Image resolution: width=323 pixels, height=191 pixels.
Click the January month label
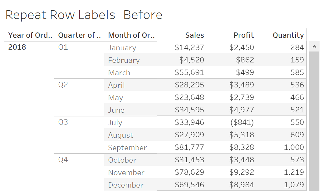(122, 48)
